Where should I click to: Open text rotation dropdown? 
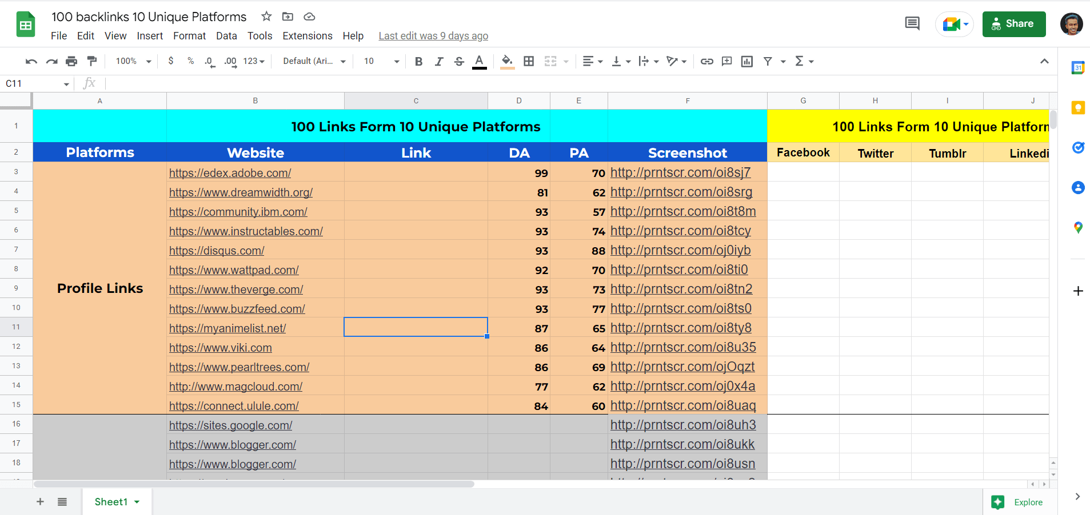(x=677, y=61)
